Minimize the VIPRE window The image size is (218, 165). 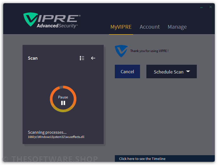click(202, 7)
